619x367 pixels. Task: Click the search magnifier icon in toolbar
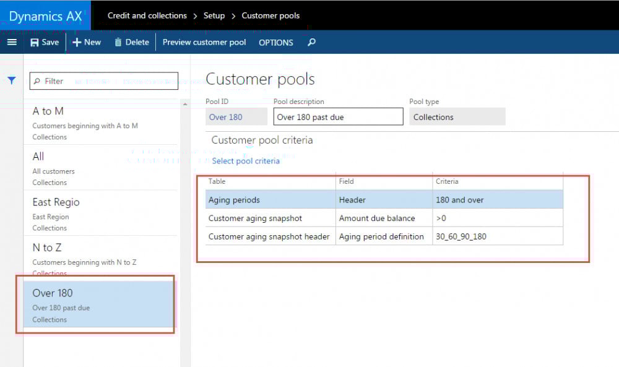[311, 42]
